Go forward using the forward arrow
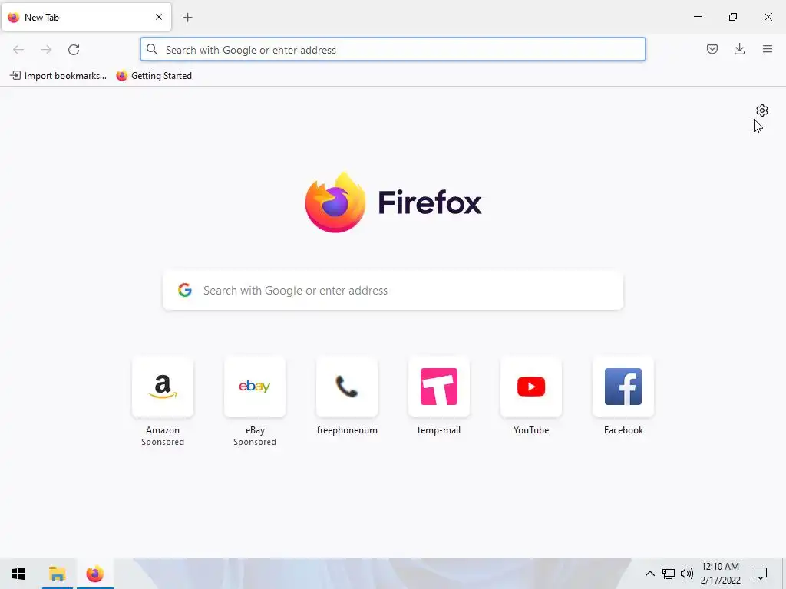The height and width of the screenshot is (589, 786). coord(46,50)
